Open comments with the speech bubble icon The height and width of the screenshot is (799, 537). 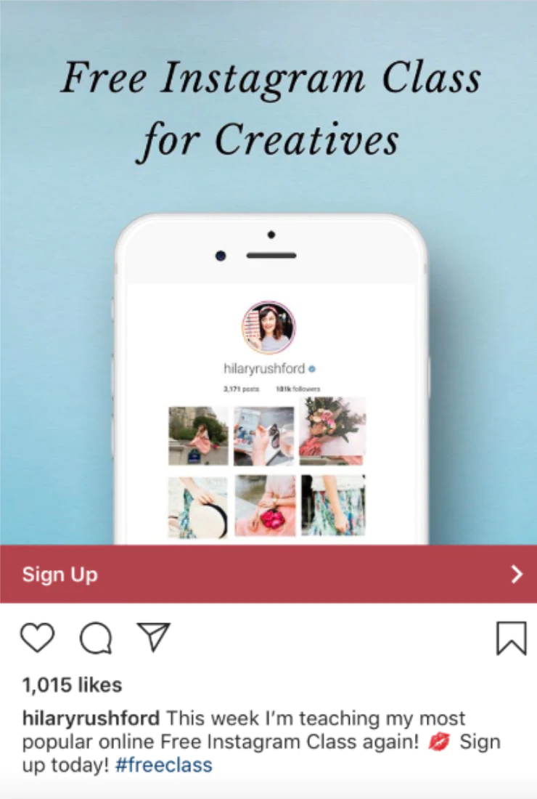point(96,638)
